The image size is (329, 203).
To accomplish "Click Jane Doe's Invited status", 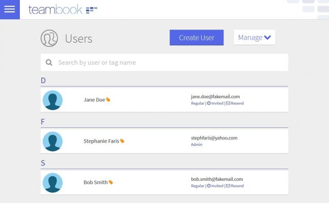I will (215, 103).
